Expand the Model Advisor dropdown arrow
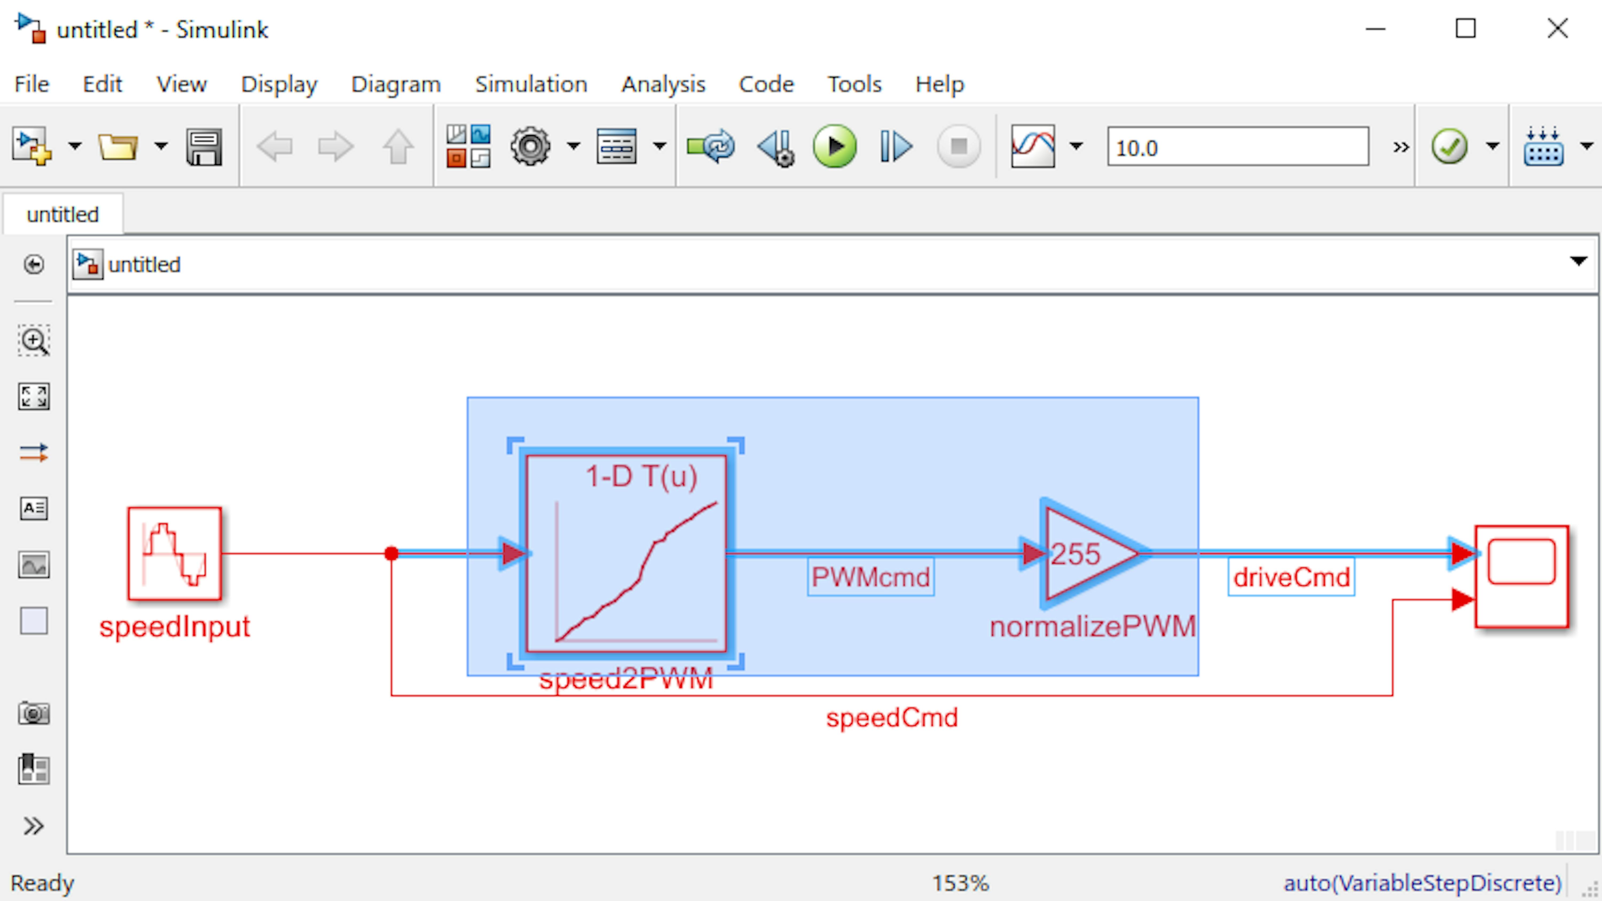This screenshot has height=901, width=1602. (x=1493, y=147)
